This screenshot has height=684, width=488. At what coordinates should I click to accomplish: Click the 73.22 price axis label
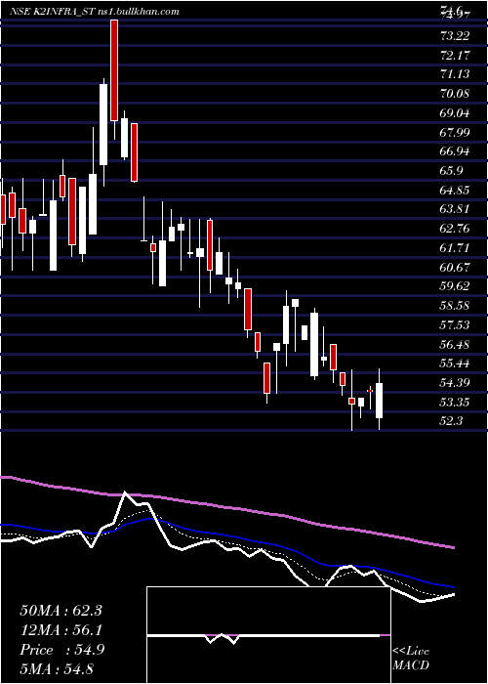[456, 36]
